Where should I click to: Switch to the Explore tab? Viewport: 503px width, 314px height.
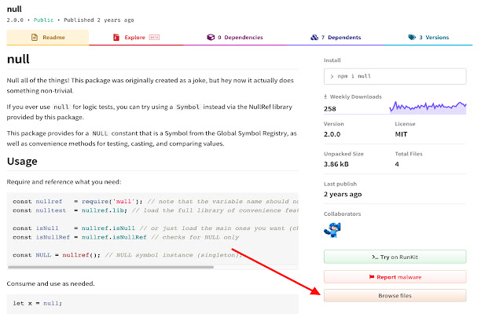(x=136, y=38)
